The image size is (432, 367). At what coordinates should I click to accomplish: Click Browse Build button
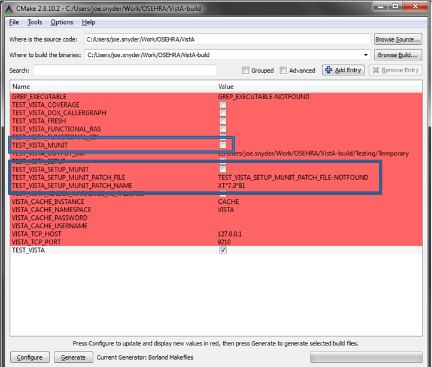tap(398, 55)
